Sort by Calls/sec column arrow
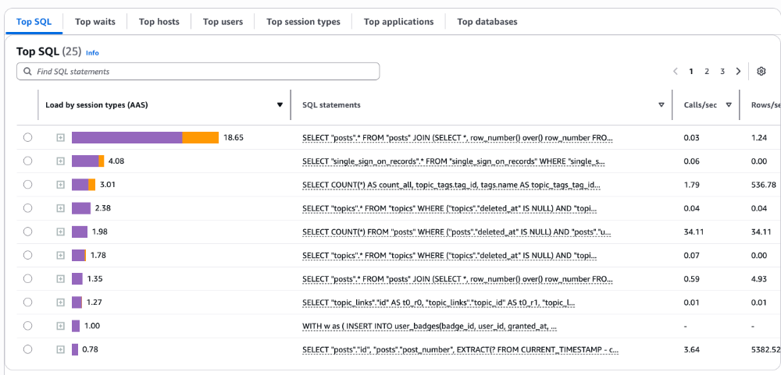This screenshot has height=375, width=781. (729, 105)
